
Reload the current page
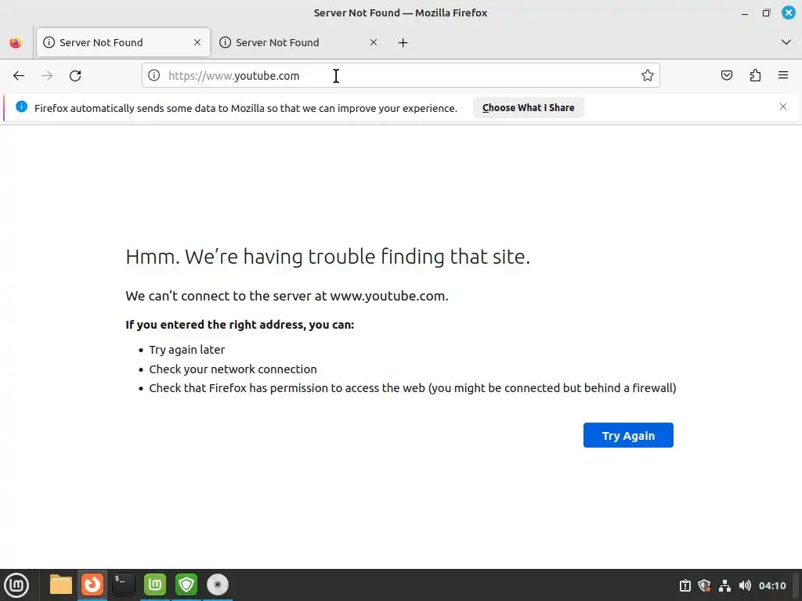[75, 76]
